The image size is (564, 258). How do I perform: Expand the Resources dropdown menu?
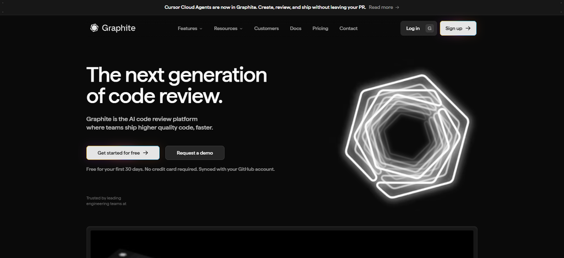pos(228,29)
